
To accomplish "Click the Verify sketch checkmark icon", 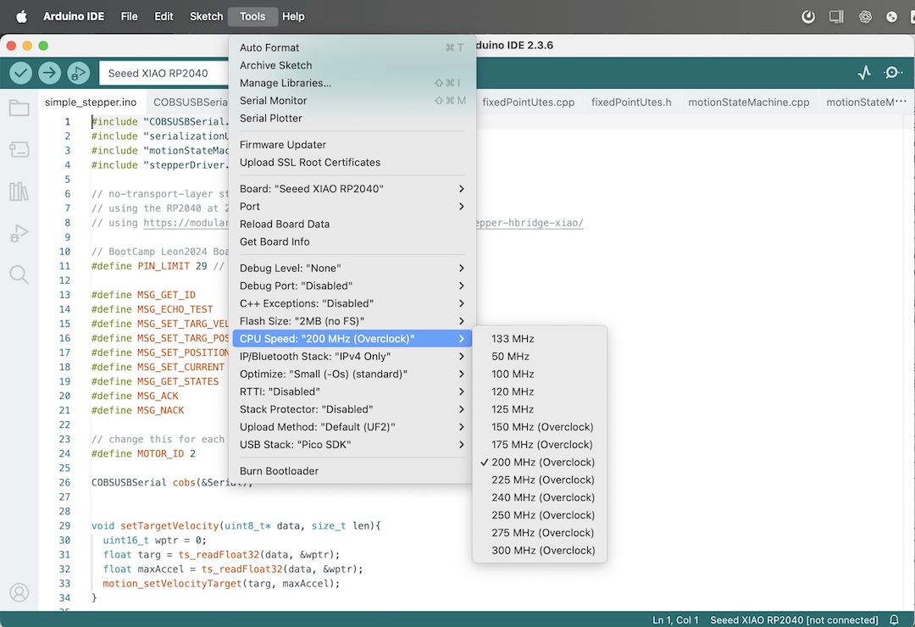I will click(x=20, y=73).
